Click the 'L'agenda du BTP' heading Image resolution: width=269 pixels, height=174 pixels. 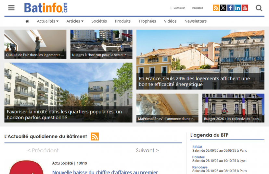209,135
